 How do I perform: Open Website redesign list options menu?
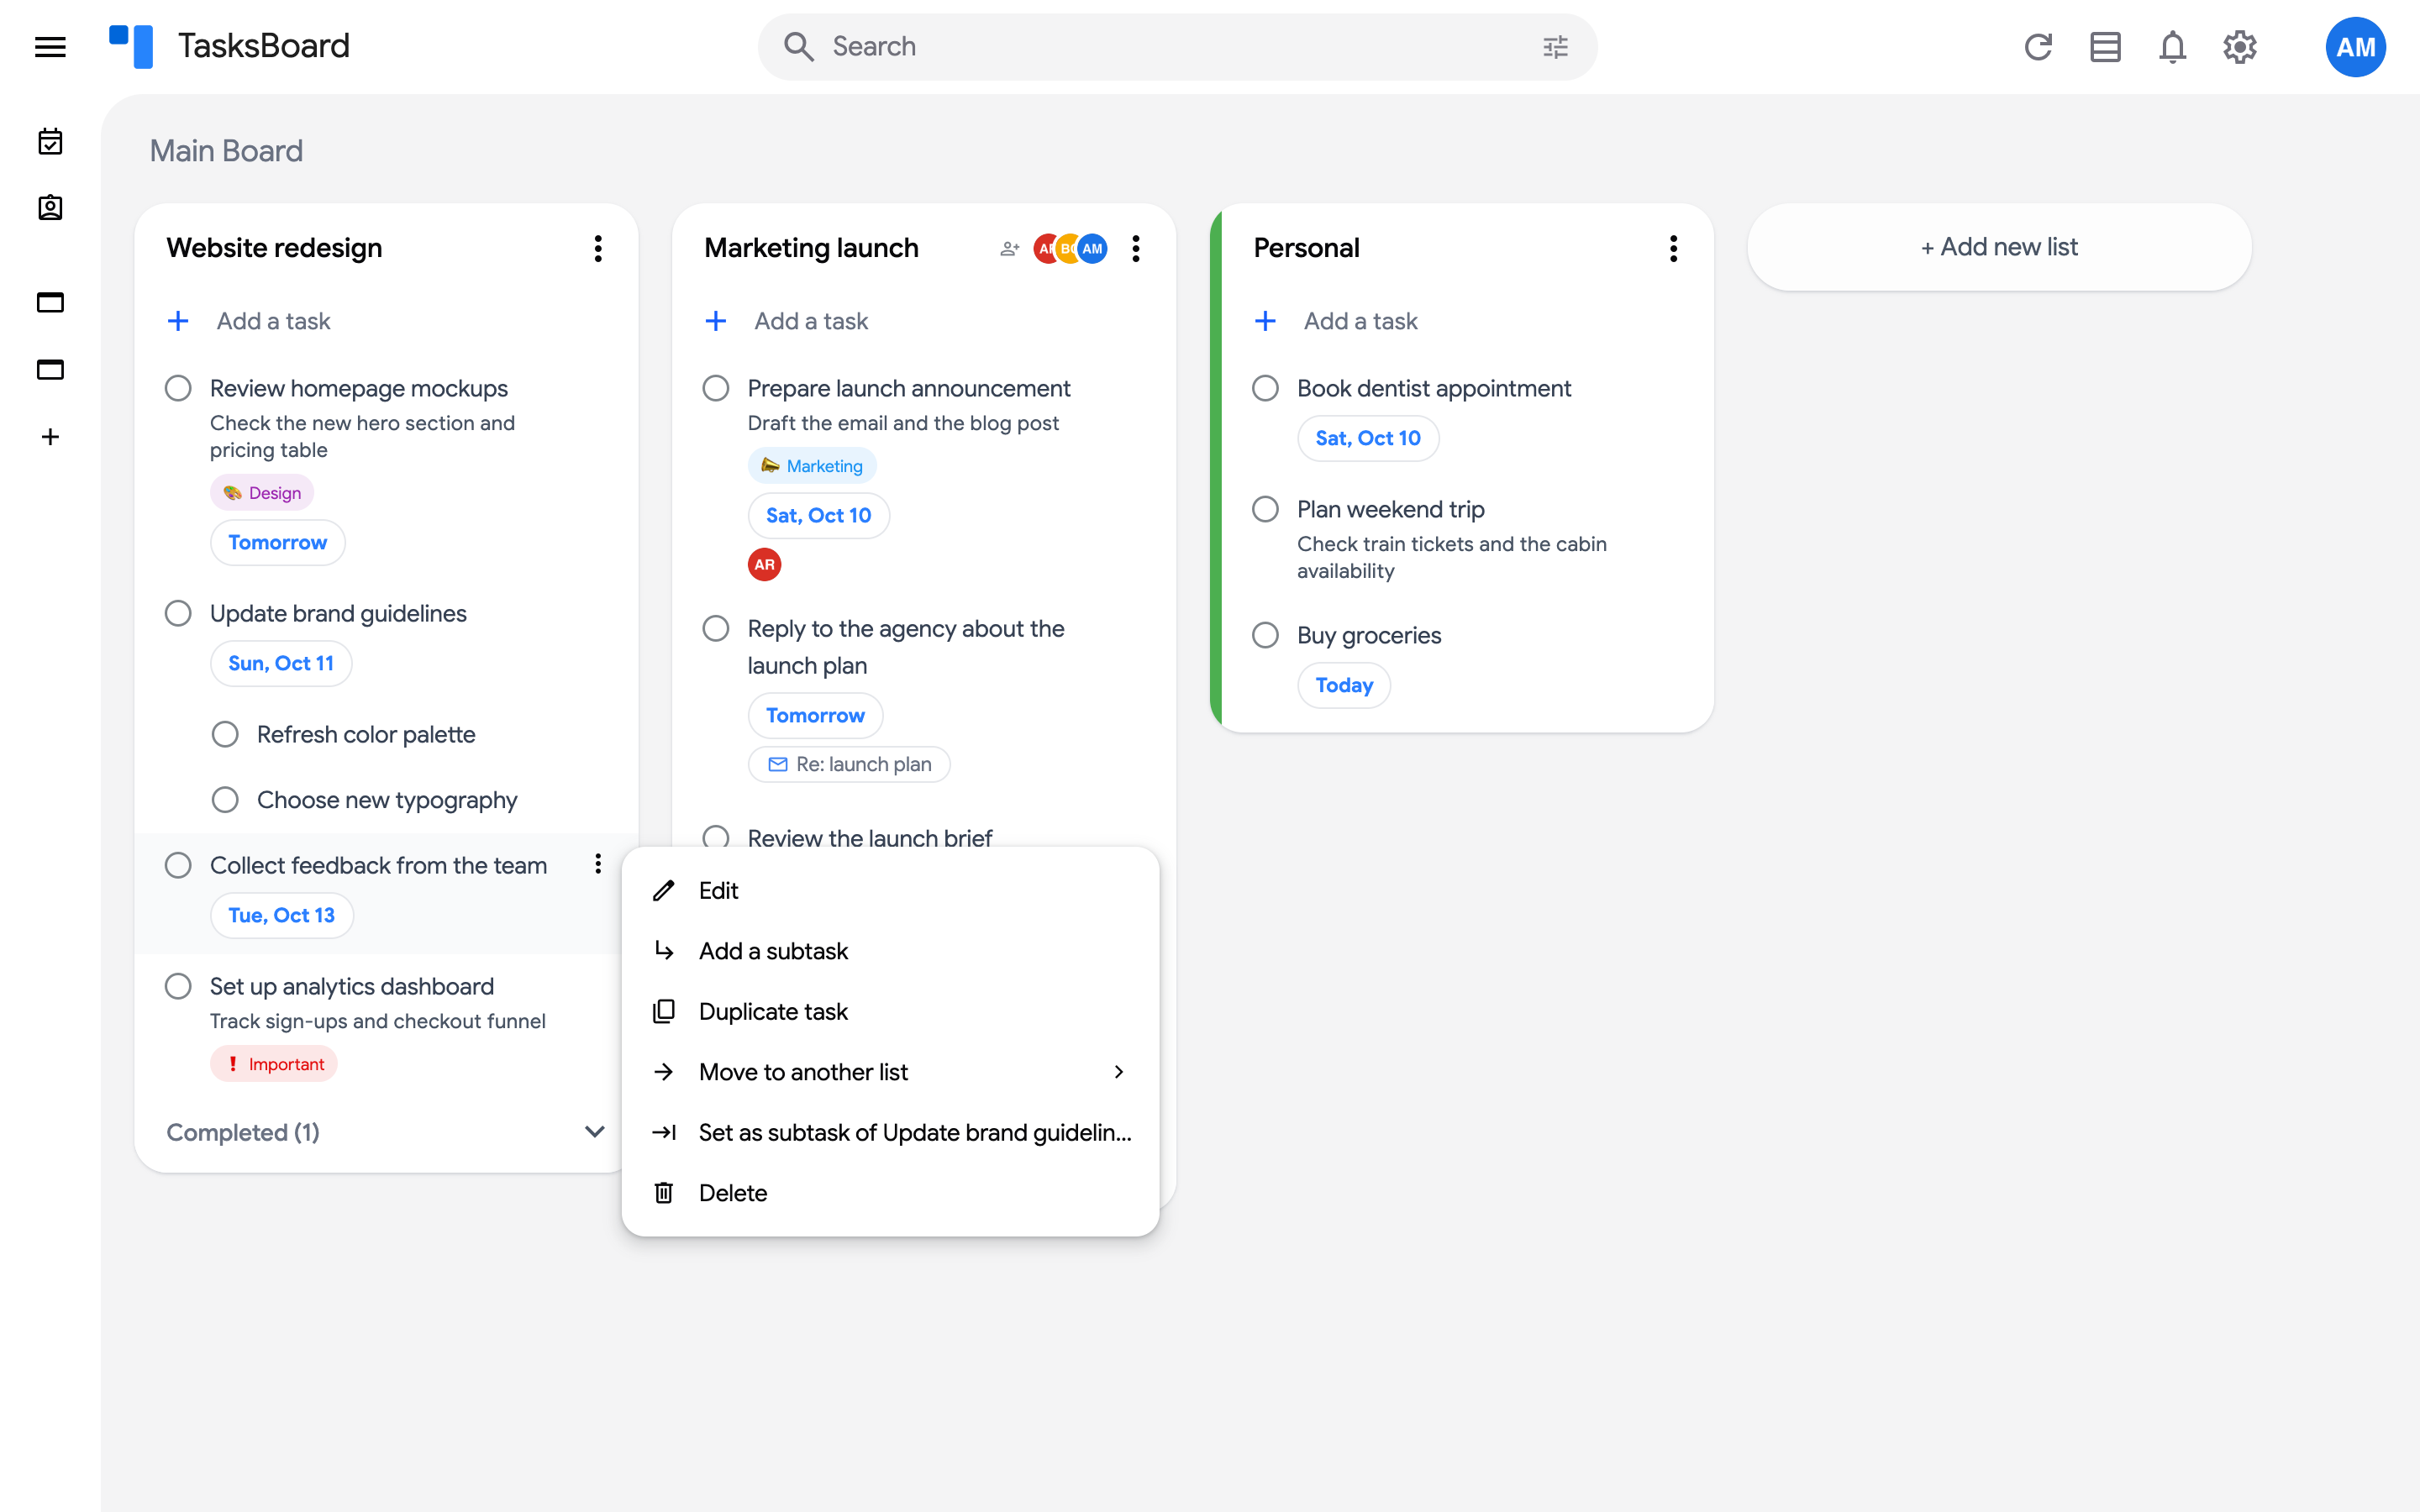(598, 248)
